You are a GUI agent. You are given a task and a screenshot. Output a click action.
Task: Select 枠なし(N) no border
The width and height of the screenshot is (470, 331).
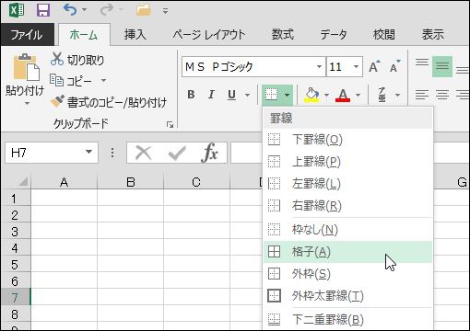[x=347, y=229]
